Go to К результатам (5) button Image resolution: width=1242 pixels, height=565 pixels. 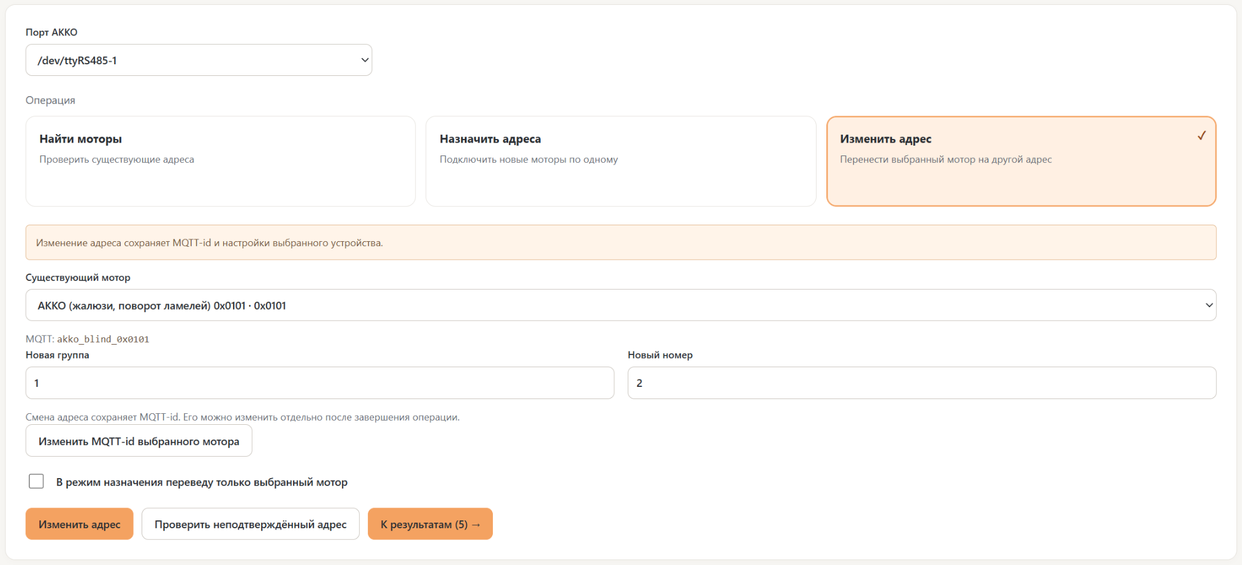[x=430, y=524]
